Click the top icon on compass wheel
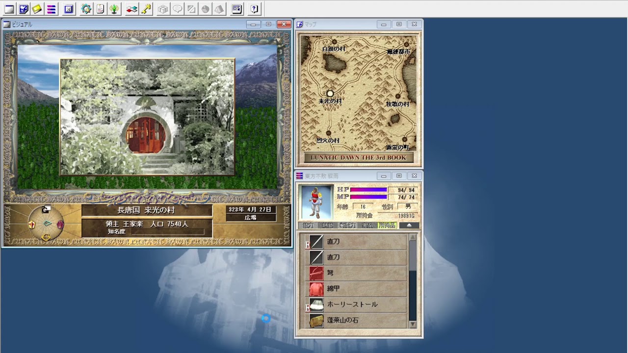The width and height of the screenshot is (628, 353). 46,210
